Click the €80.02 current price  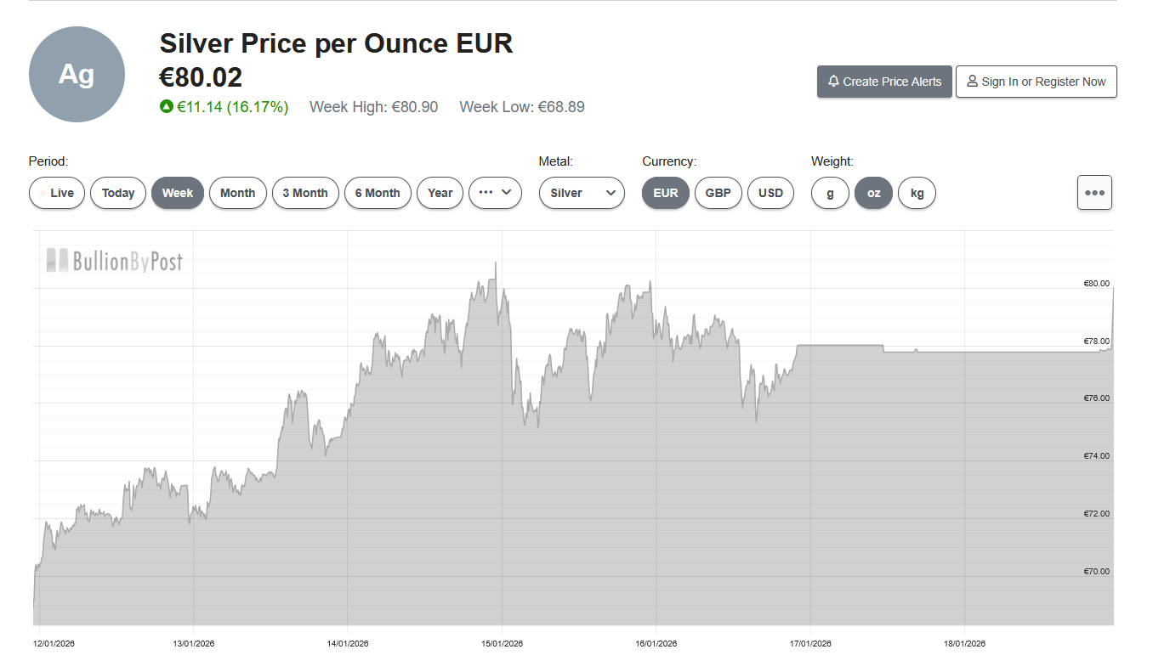point(201,77)
